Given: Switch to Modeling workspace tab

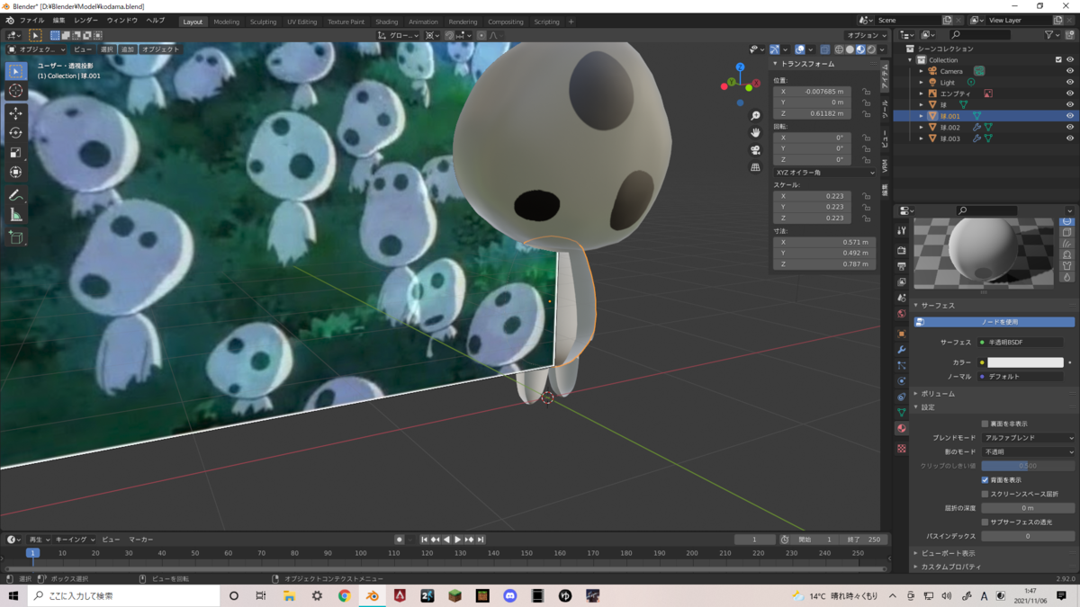Looking at the screenshot, I should [227, 22].
